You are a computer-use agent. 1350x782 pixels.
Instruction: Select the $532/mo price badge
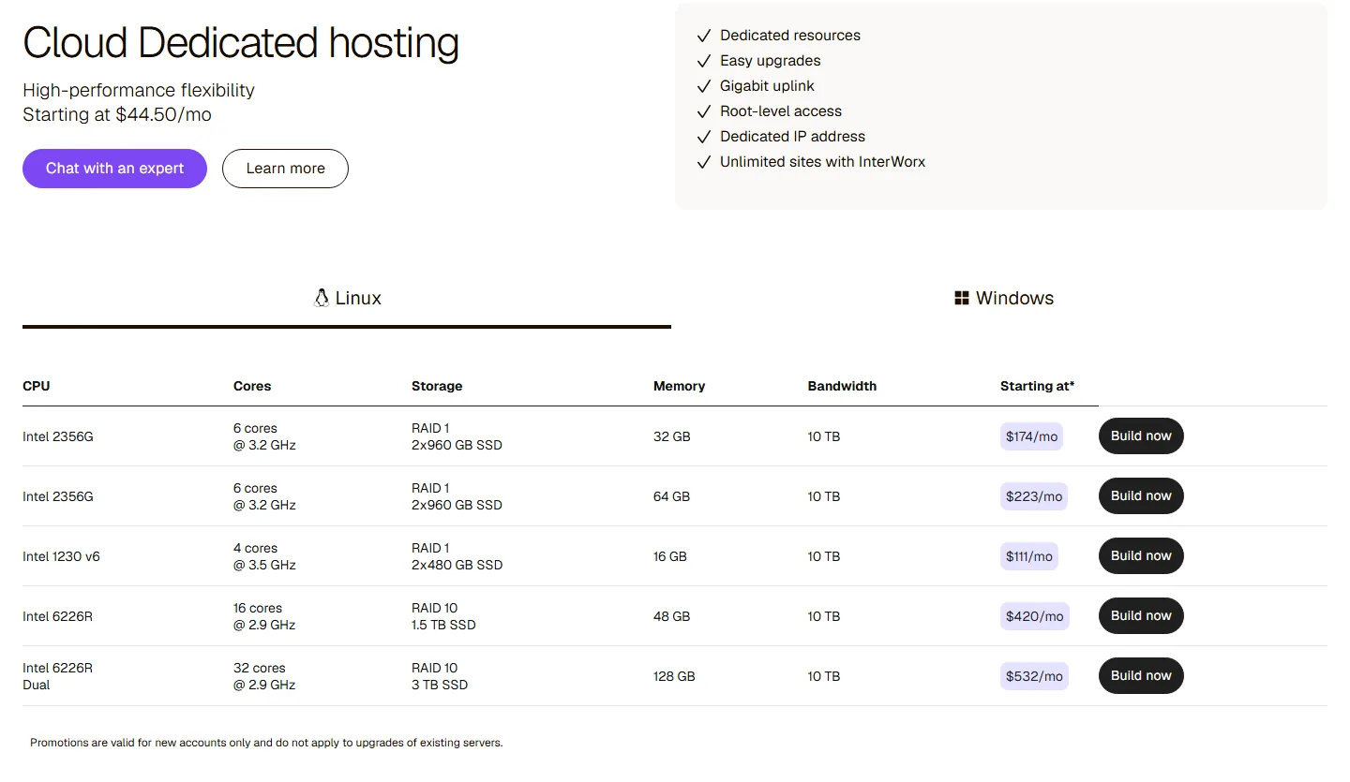[1034, 676]
